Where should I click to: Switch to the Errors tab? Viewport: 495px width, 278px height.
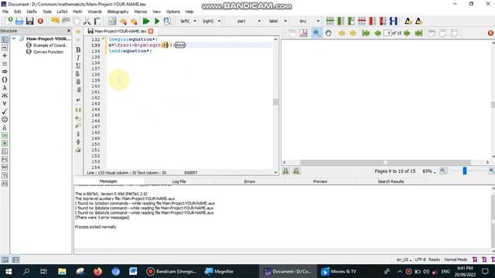pyautogui.click(x=249, y=181)
